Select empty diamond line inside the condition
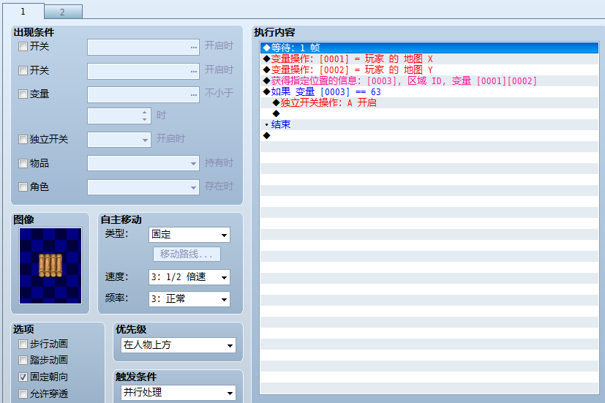Image resolution: width=605 pixels, height=403 pixels. (x=429, y=114)
